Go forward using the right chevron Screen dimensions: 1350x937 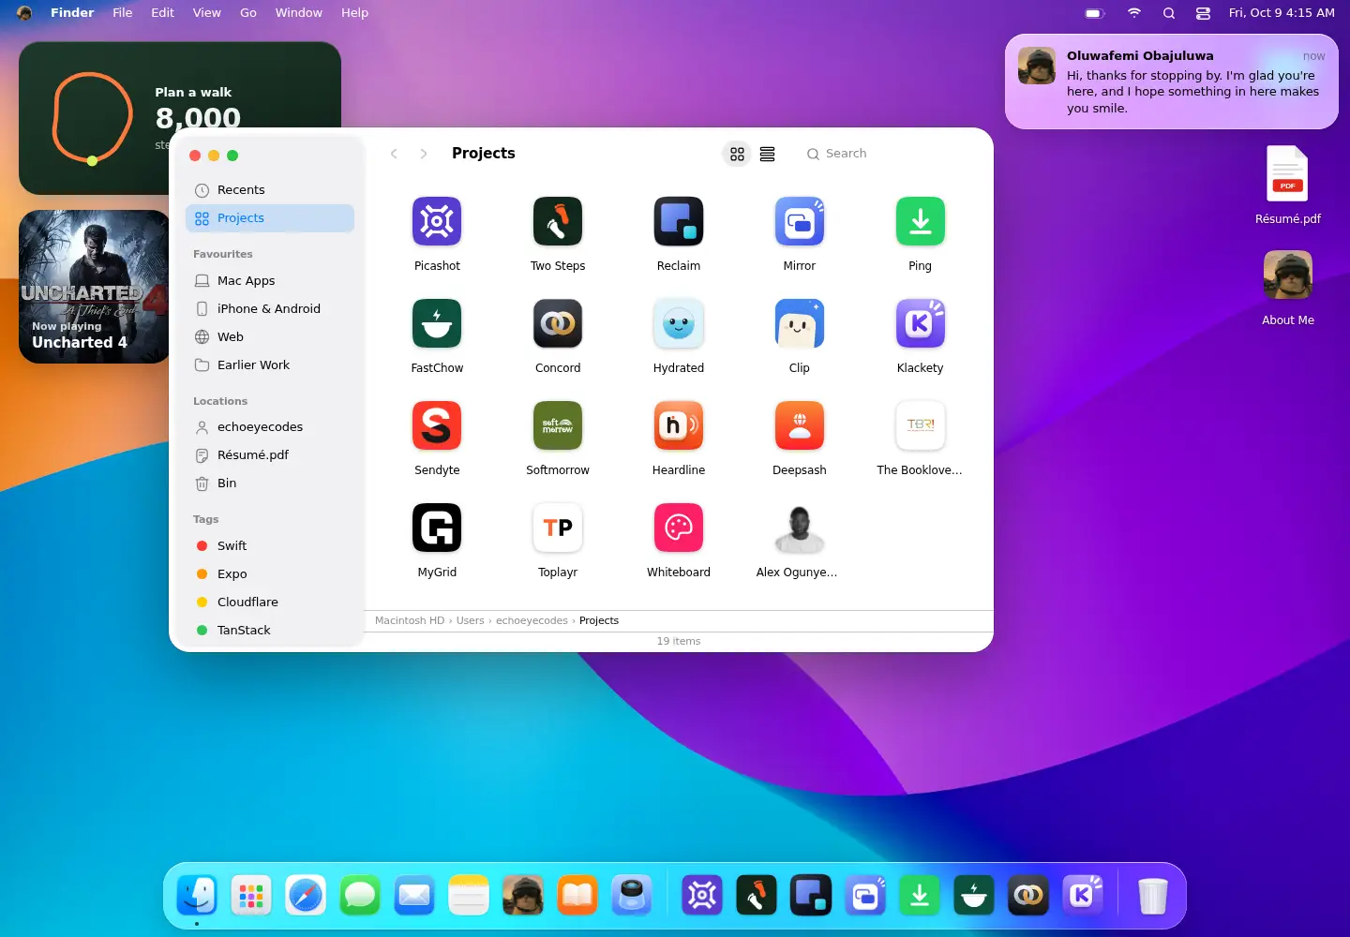pos(424,154)
